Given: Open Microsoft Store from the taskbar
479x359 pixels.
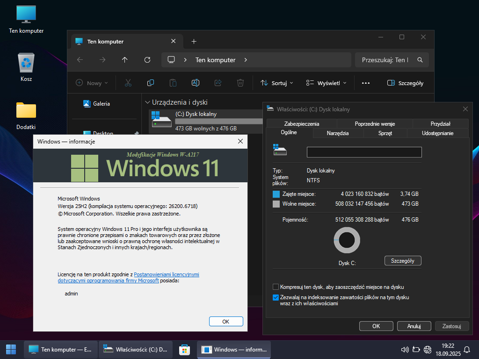Looking at the screenshot, I should pyautogui.click(x=184, y=349).
